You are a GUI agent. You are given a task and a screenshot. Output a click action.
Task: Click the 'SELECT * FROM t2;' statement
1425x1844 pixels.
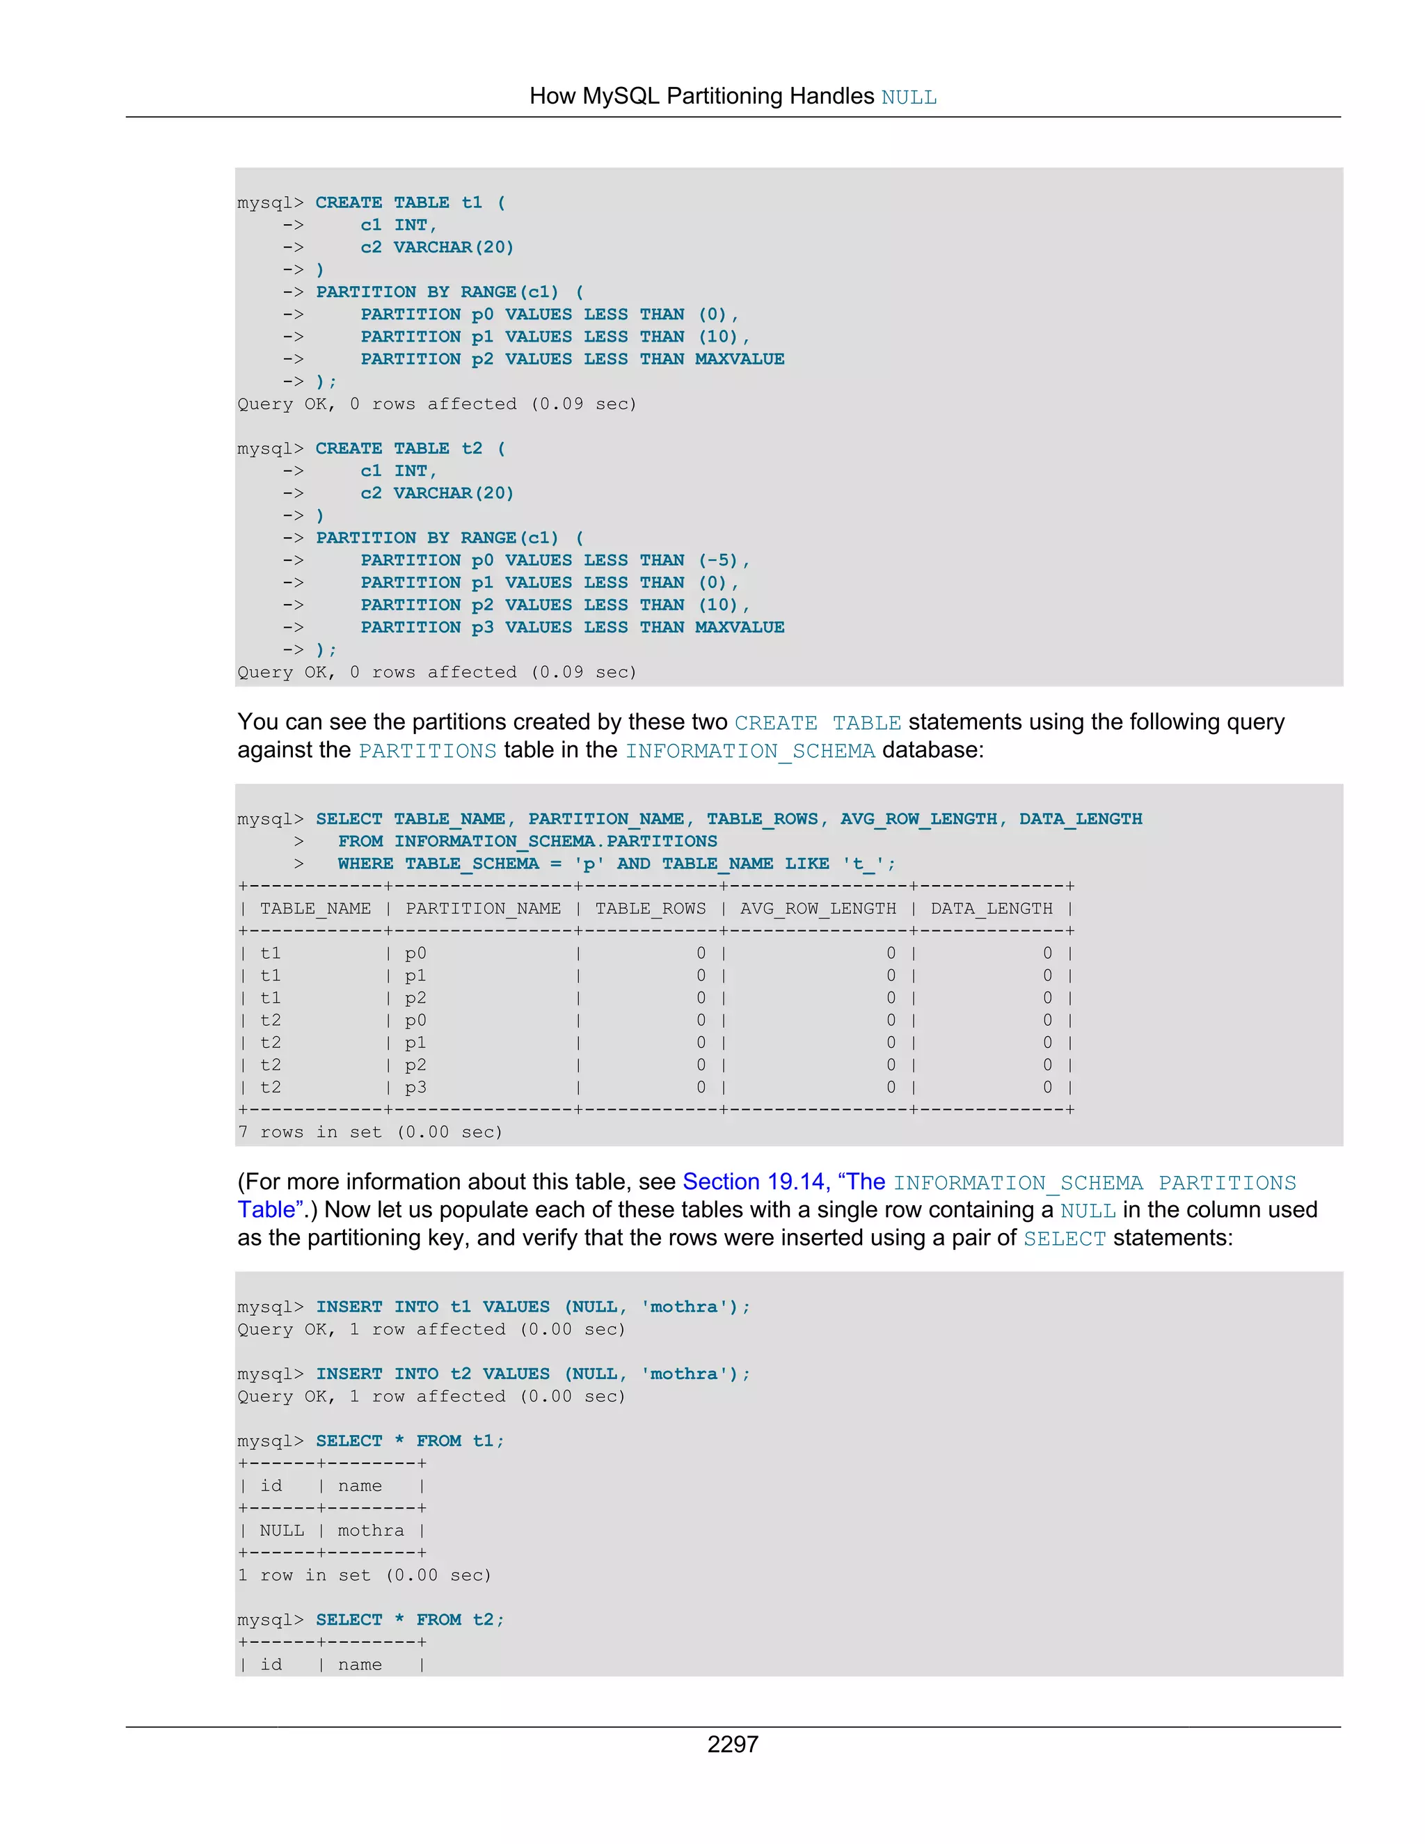coord(411,1620)
